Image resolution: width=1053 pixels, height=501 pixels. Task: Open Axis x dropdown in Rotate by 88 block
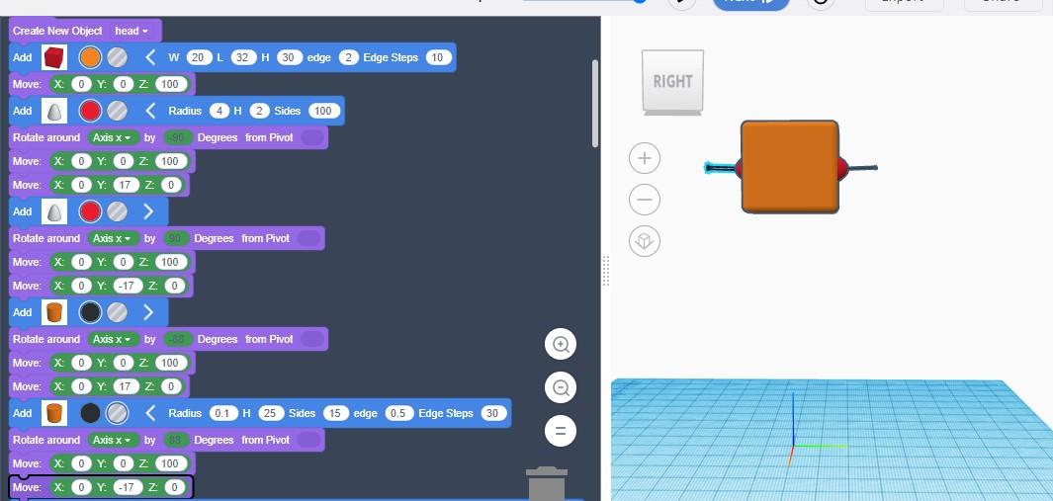tap(113, 440)
